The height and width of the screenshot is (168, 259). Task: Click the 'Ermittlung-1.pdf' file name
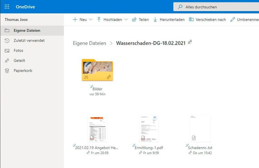click(149, 148)
